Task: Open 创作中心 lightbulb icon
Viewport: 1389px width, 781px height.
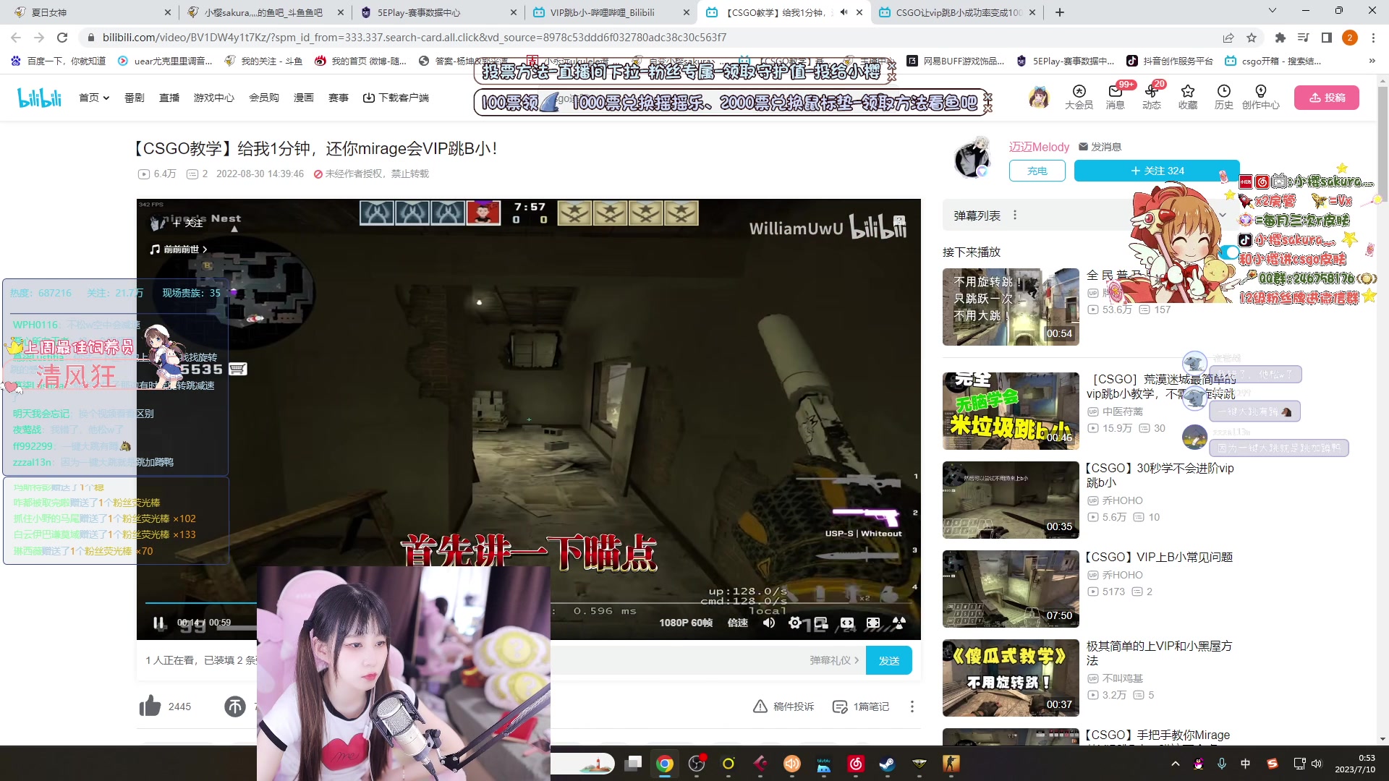Action: (x=1260, y=97)
